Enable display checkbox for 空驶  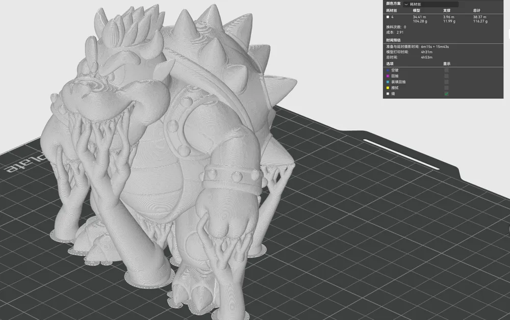click(446, 70)
